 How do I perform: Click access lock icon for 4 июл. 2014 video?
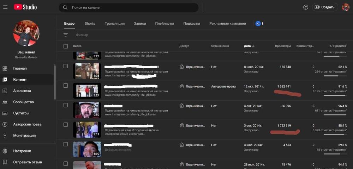click(182, 145)
